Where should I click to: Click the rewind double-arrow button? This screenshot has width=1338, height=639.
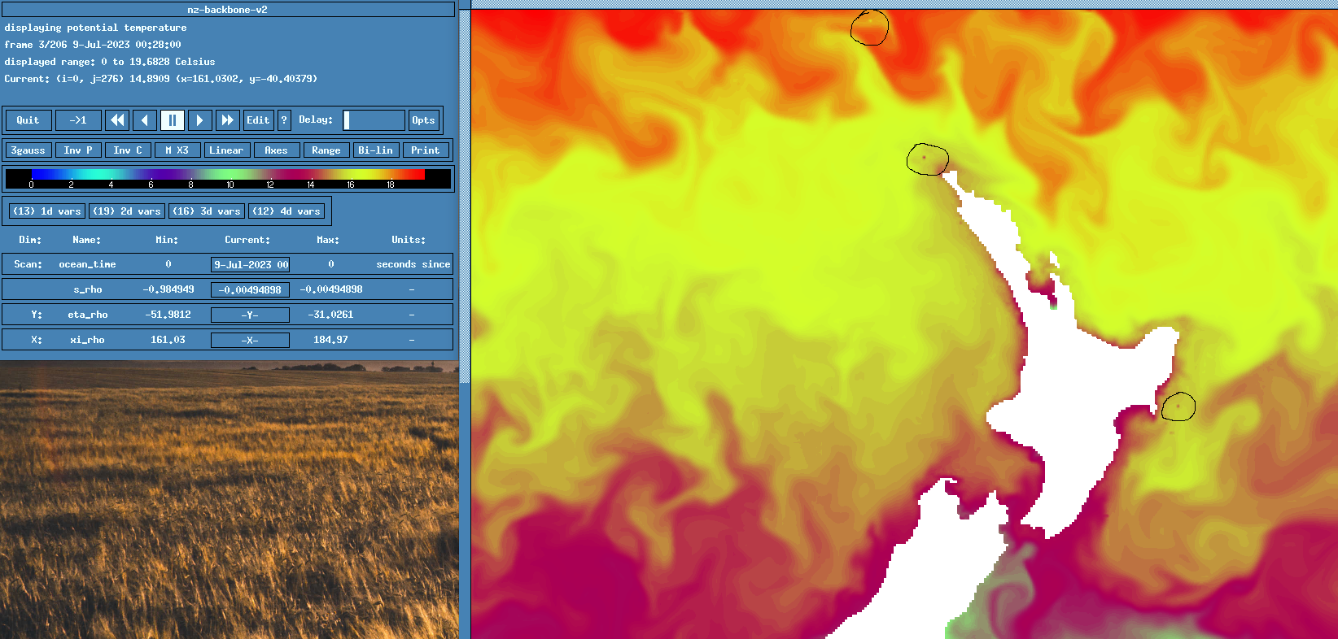118,120
